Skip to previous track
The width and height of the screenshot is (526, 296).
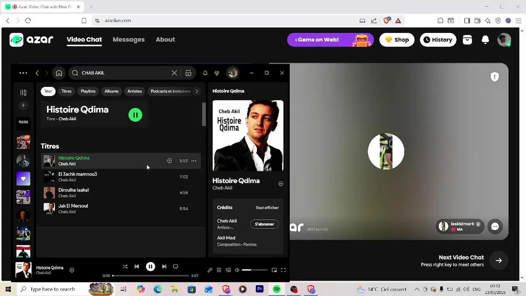pyautogui.click(x=137, y=266)
